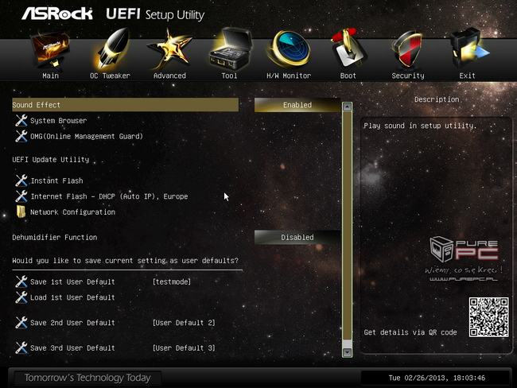Click the Play sound in setup utility description

pos(420,126)
